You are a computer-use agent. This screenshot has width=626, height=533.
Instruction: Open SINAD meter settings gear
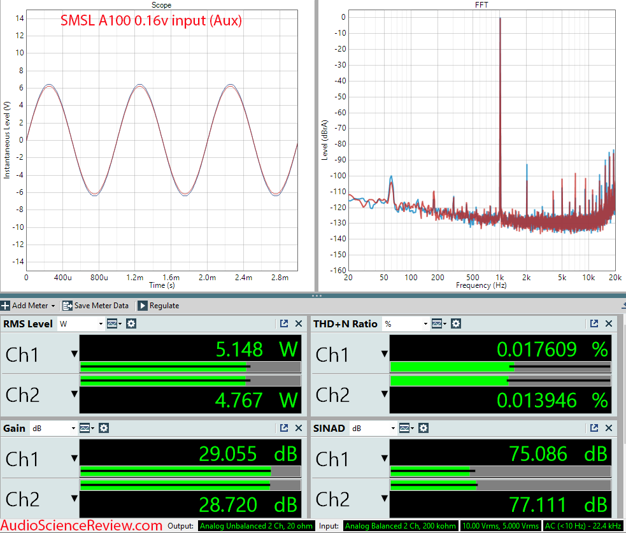click(x=423, y=429)
